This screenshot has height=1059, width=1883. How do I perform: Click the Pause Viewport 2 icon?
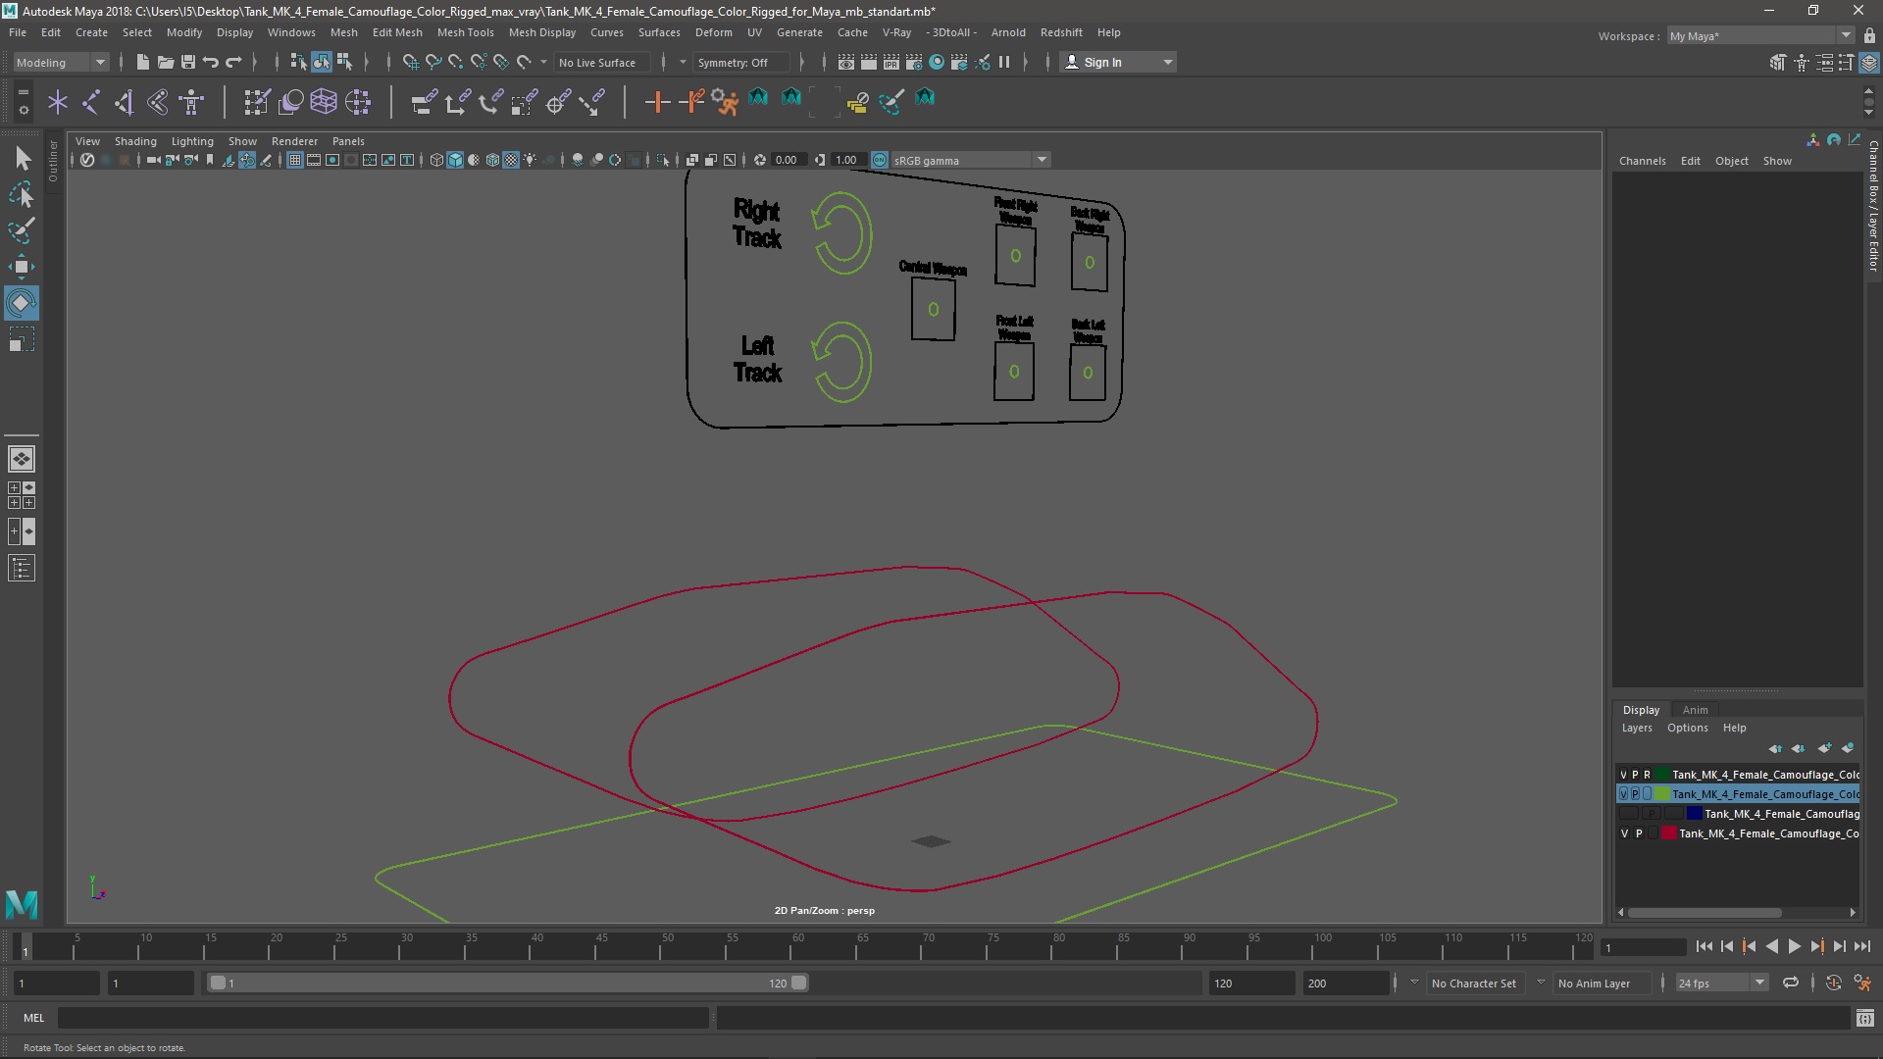1004,62
